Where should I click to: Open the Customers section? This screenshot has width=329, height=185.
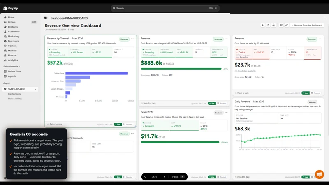tap(14, 32)
